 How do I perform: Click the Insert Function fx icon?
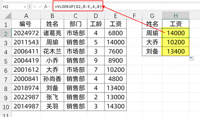coord(46,7)
